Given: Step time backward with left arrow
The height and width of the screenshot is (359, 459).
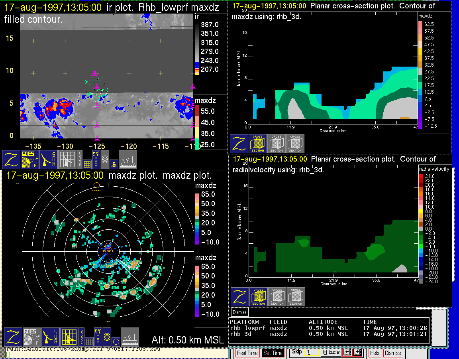Looking at the screenshot, I should point(347,353).
